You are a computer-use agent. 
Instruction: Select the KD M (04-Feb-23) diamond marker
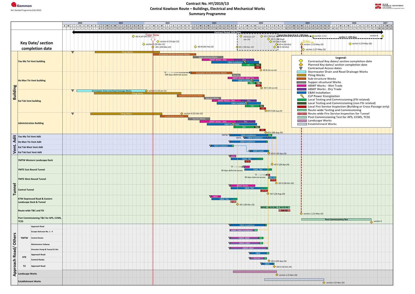[195, 47]
